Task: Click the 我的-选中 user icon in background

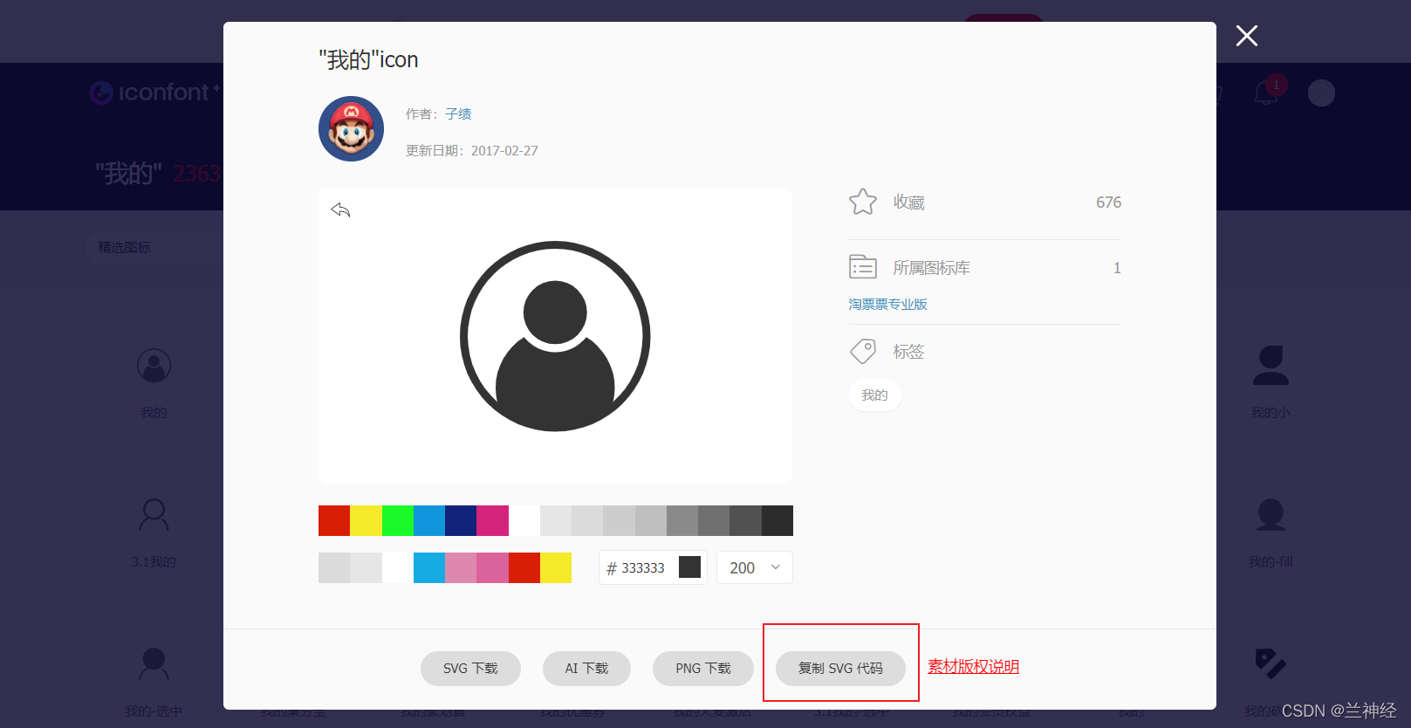Action: point(154,664)
